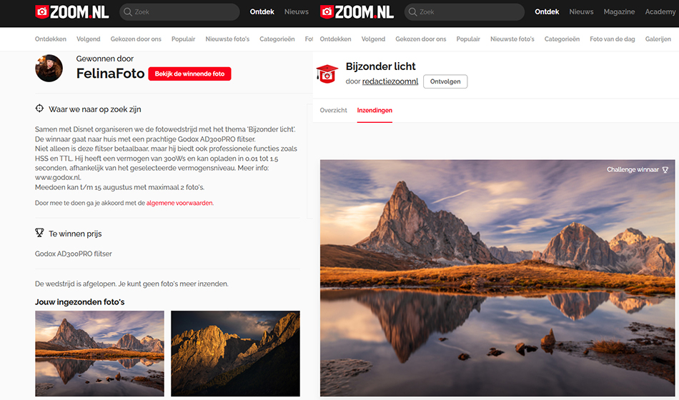Click Bekijk de winnende foto button
This screenshot has width=679, height=400.
pyautogui.click(x=189, y=74)
